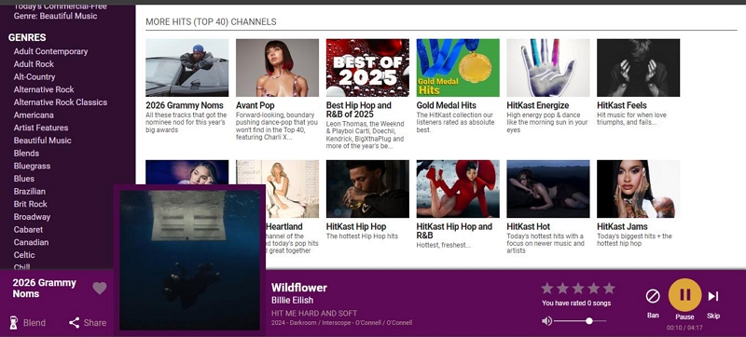This screenshot has height=337, width=746.
Task: Select the Blends genre
Action: point(26,154)
